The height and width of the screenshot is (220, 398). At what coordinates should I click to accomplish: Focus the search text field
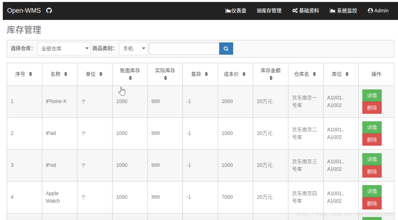coord(184,49)
